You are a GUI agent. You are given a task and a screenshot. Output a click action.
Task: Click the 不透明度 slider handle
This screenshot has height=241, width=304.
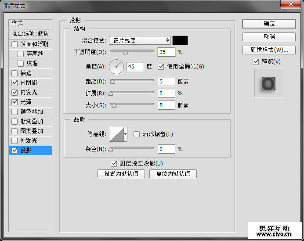click(125, 52)
